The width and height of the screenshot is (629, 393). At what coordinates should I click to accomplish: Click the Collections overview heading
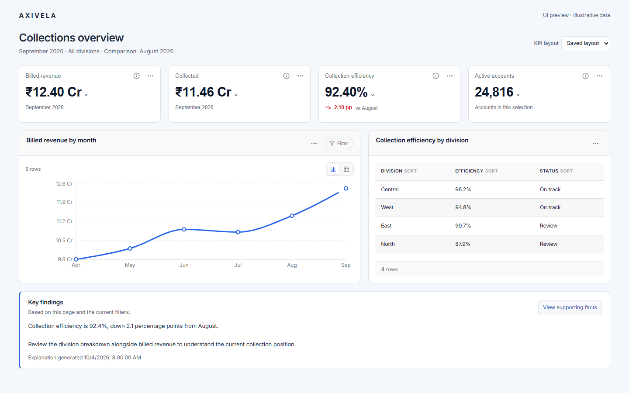pos(71,38)
